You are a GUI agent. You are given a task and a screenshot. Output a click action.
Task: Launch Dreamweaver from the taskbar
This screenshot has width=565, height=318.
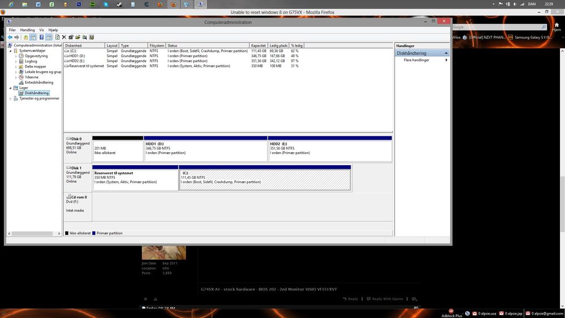click(x=92, y=5)
